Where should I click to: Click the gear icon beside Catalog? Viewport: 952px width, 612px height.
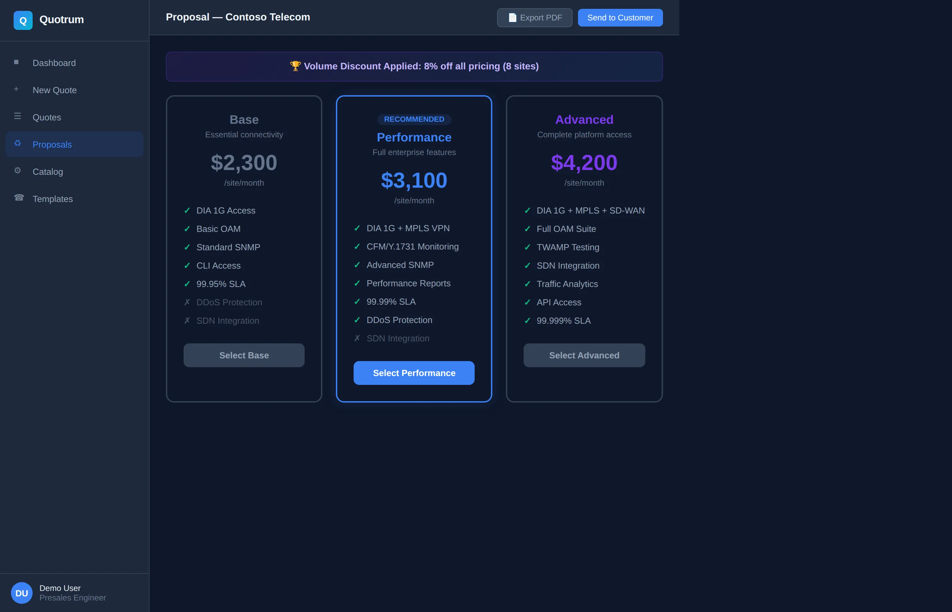pos(17,170)
